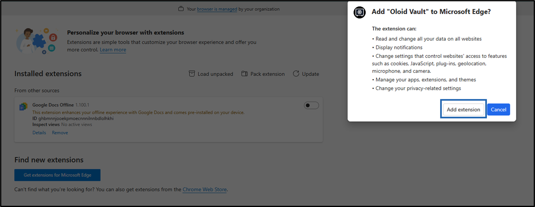The image size is (535, 207).
Task: Open the Chrome Web Store link
Action: (205, 190)
